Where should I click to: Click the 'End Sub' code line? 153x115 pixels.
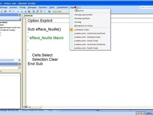[35, 64]
